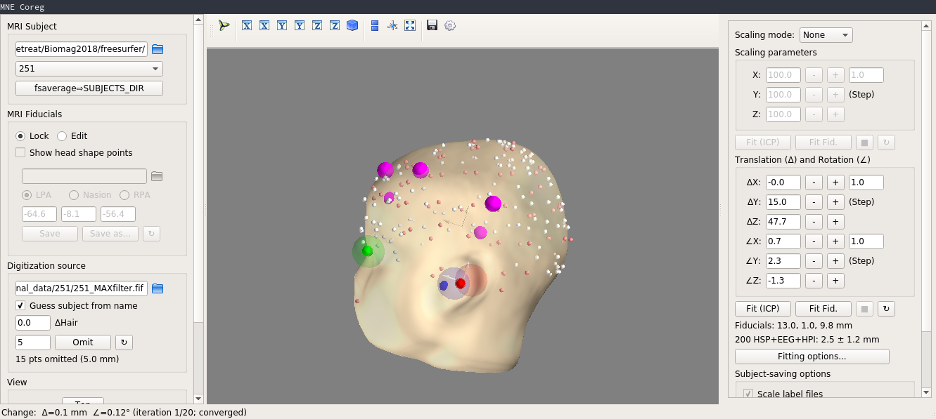Switch to the +Z view orientation
This screenshot has height=419, width=936.
316,25
